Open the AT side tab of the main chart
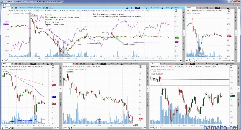The height and width of the screenshot is (130, 241). (184, 21)
